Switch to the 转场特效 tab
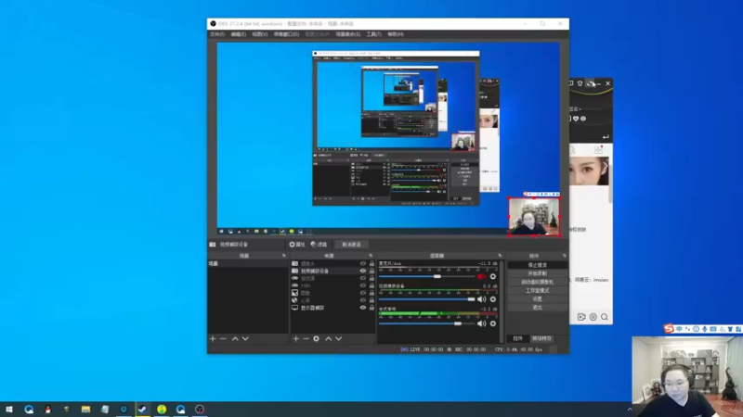The width and height of the screenshot is (743, 417). (541, 338)
